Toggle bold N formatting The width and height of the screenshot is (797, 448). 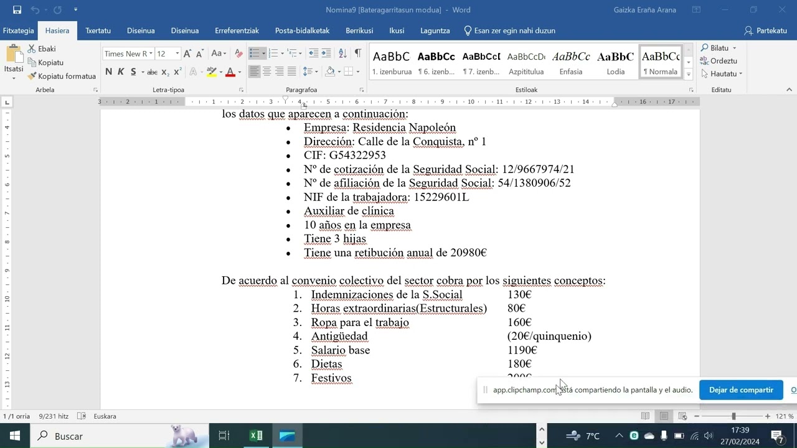pos(108,72)
